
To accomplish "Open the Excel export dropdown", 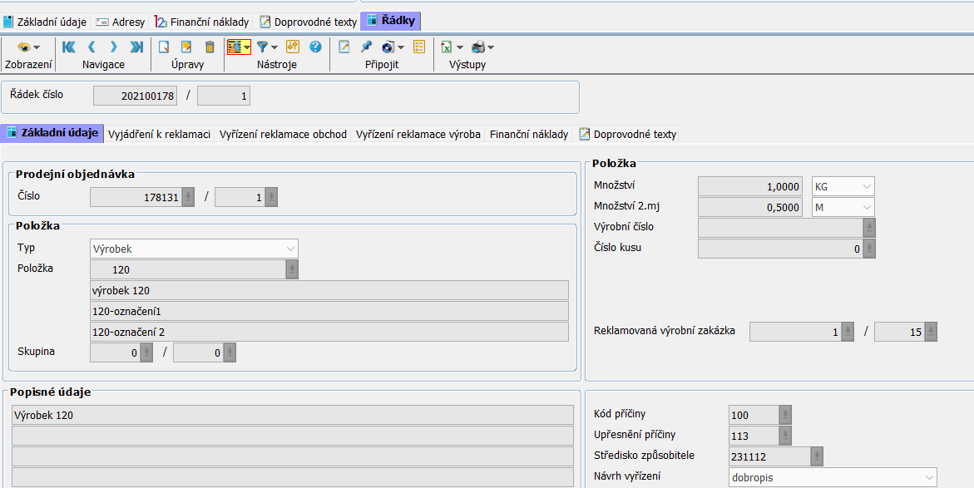I will [452, 47].
